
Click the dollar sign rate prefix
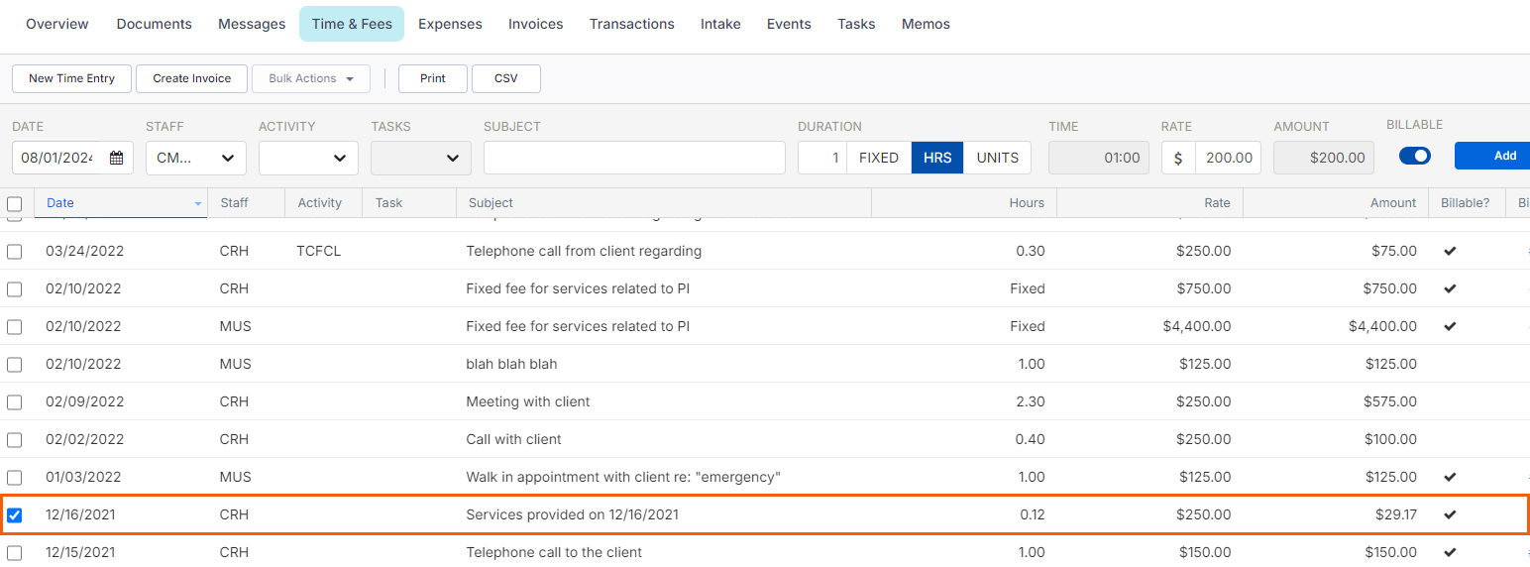click(1178, 158)
